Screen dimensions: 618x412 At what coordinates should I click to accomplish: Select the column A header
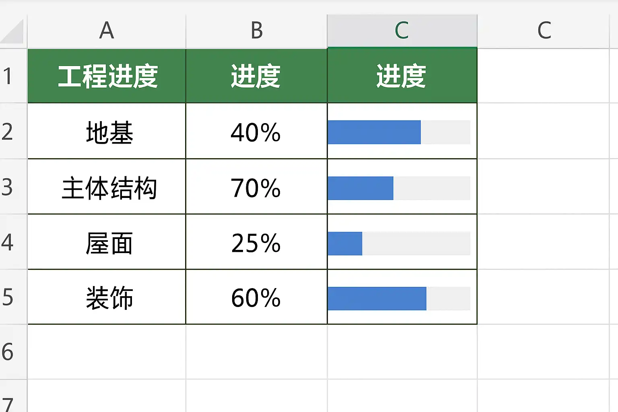[107, 31]
